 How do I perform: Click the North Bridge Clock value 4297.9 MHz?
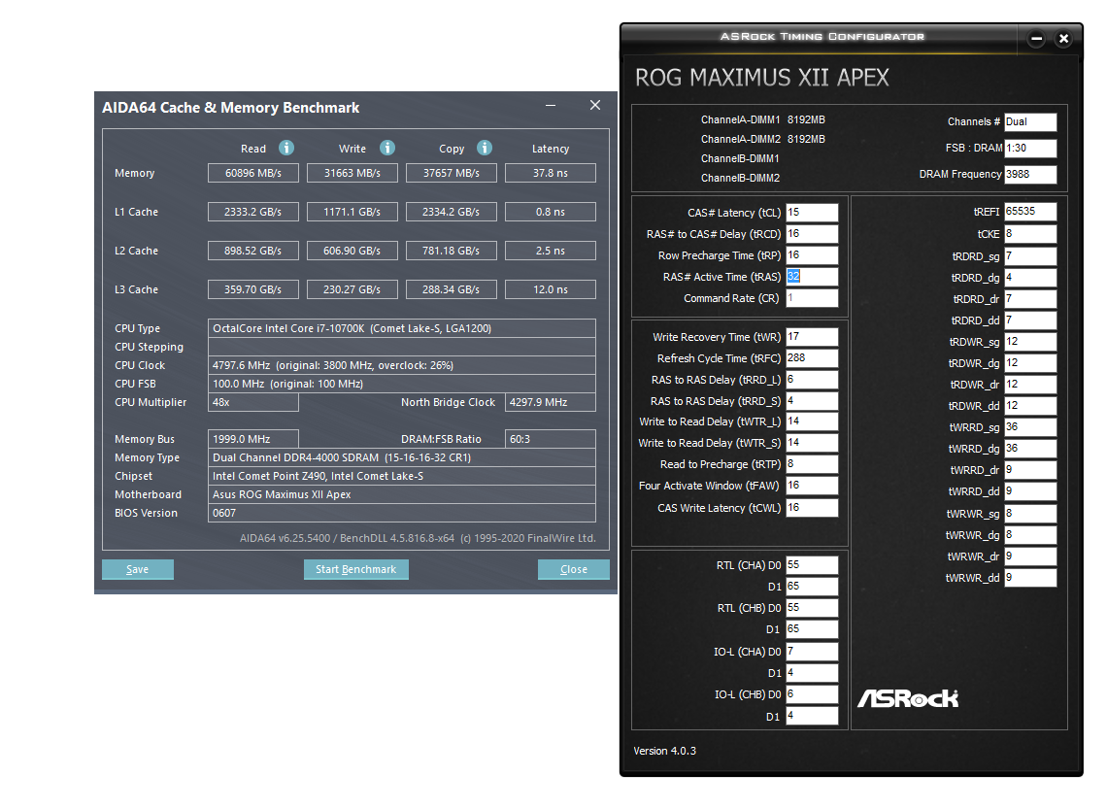click(551, 402)
